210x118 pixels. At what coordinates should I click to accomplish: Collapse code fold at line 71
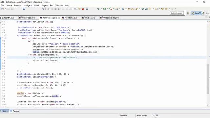point(6,38)
